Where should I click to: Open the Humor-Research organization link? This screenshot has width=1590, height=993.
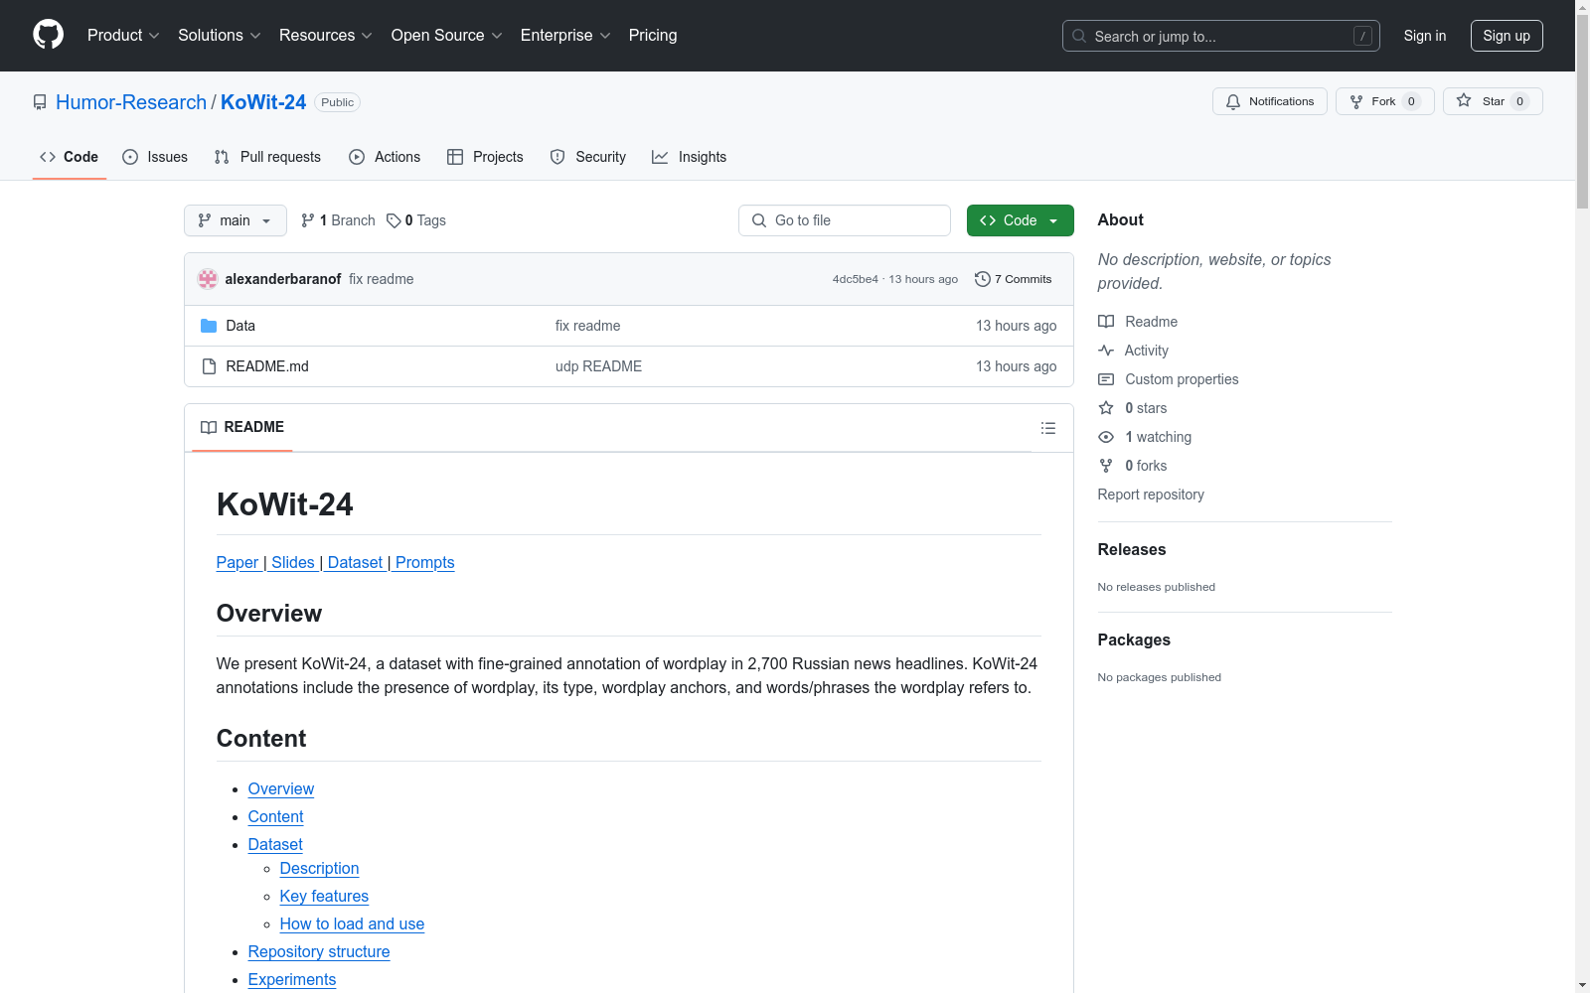pos(131,102)
